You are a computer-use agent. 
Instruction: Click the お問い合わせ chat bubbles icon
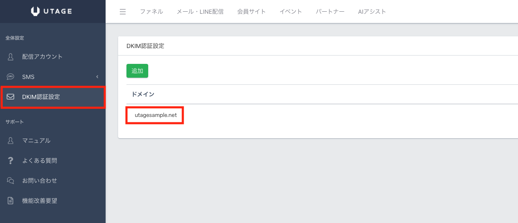tap(11, 181)
